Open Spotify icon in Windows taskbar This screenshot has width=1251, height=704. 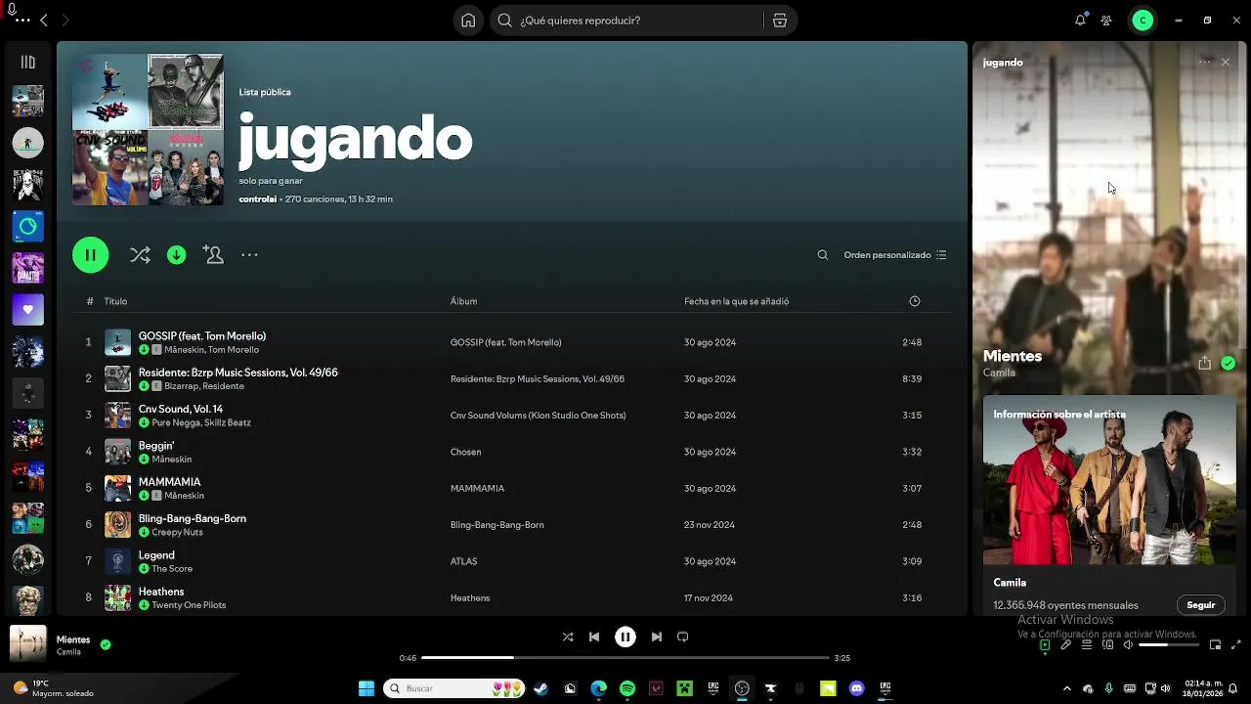point(627,688)
